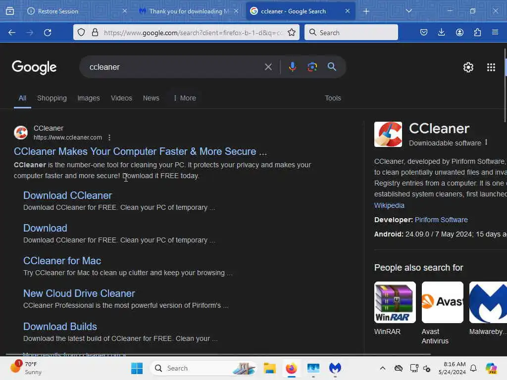Open Google quick settings gear
The image size is (507, 380).
tap(468, 67)
